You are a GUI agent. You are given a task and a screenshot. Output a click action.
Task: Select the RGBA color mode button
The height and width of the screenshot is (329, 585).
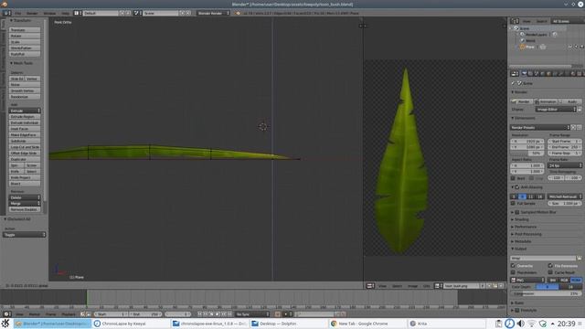(576, 280)
